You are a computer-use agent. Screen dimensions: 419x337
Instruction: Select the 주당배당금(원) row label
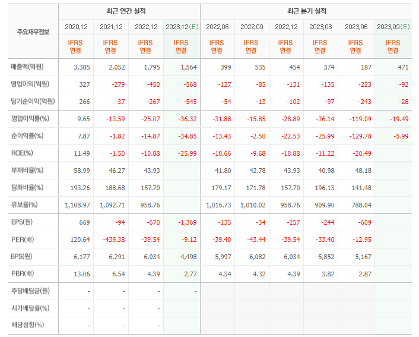pos(30,291)
